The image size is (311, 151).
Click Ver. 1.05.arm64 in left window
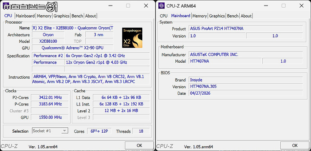click(43, 147)
